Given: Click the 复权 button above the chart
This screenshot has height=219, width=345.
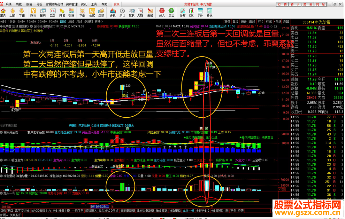Looking at the screenshot, I should [x=227, y=21].
